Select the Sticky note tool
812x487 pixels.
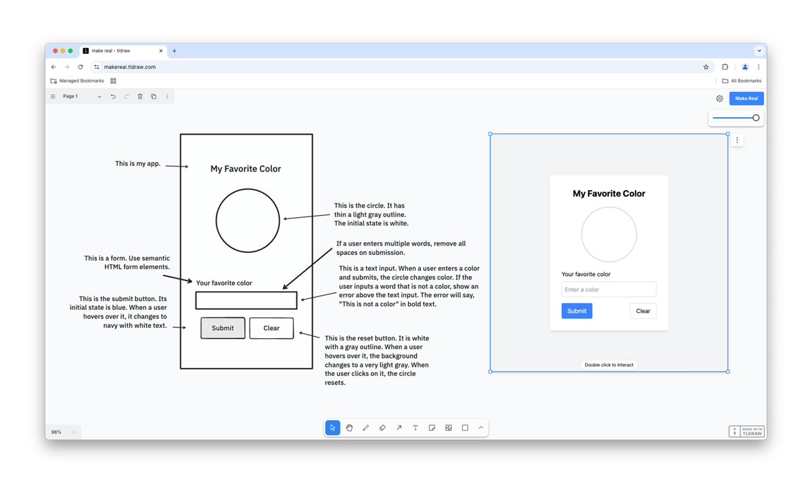tap(432, 427)
